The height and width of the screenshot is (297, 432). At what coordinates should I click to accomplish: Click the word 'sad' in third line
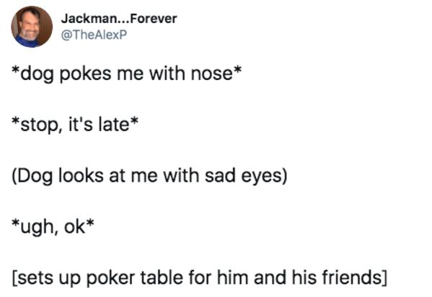(220, 175)
